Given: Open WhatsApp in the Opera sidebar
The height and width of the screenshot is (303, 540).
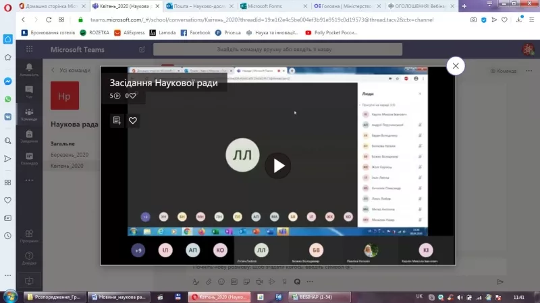Looking at the screenshot, I should [7, 99].
